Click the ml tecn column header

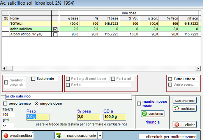189,18
